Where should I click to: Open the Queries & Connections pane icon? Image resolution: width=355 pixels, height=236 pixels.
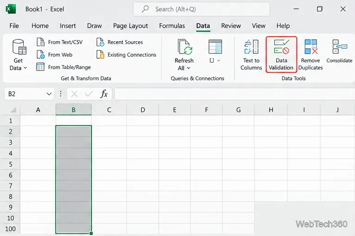click(x=215, y=47)
